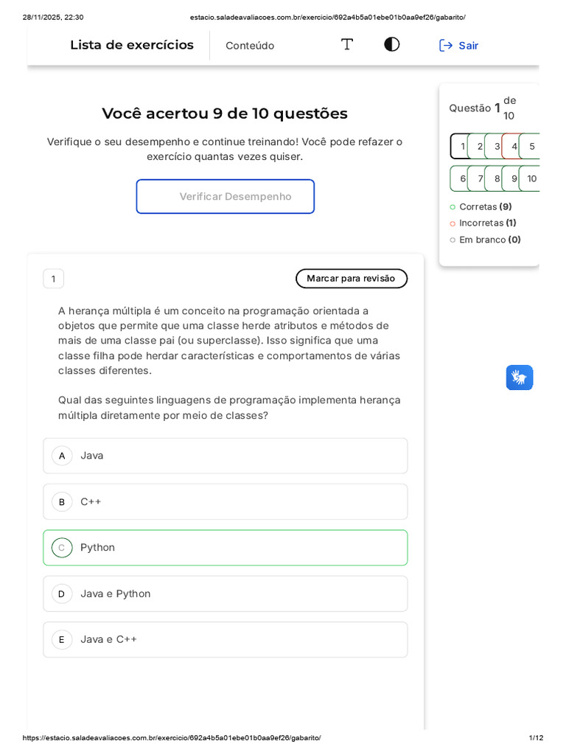566x755 pixels.
Task: Select option D Java e Python
Action: 226,594
